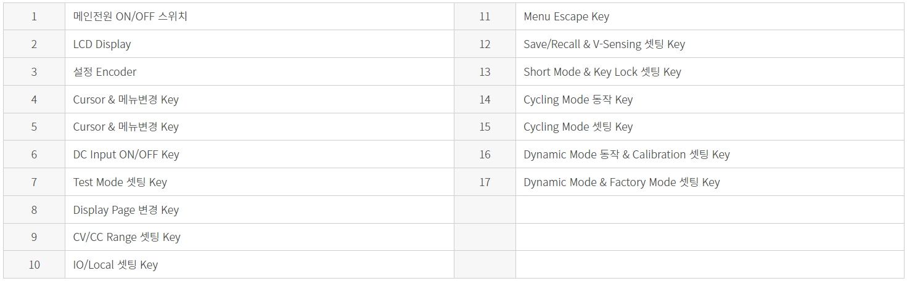Select the number 1 index cell

(x=34, y=17)
